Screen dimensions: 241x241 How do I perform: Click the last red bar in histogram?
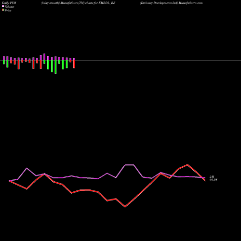tap(74, 64)
